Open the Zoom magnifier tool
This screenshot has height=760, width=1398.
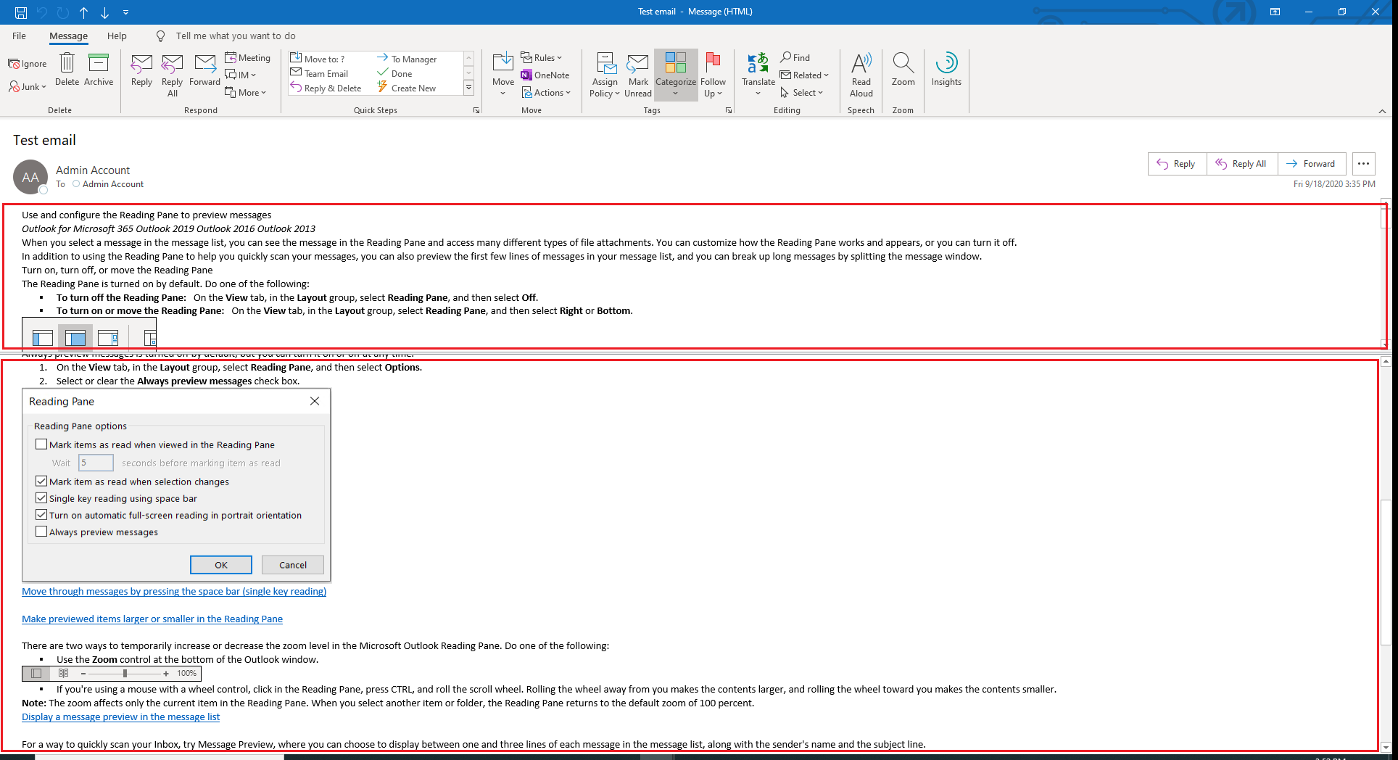(x=903, y=70)
